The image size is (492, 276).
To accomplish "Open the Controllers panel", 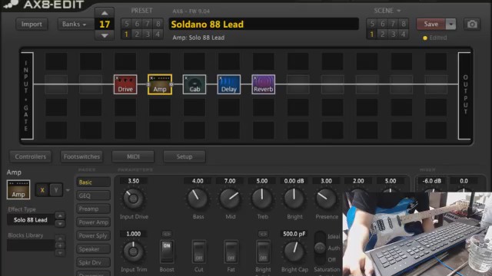I will coord(31,156).
